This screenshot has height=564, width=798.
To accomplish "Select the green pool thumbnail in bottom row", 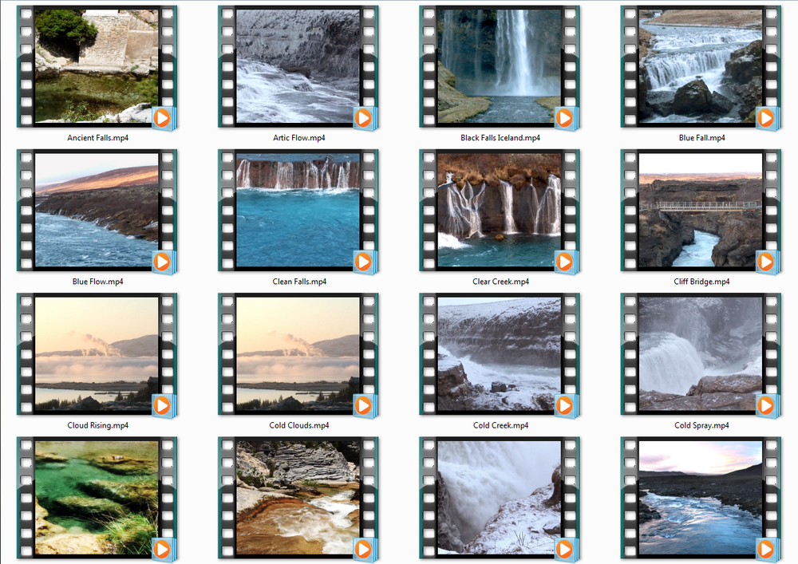I will (97, 499).
